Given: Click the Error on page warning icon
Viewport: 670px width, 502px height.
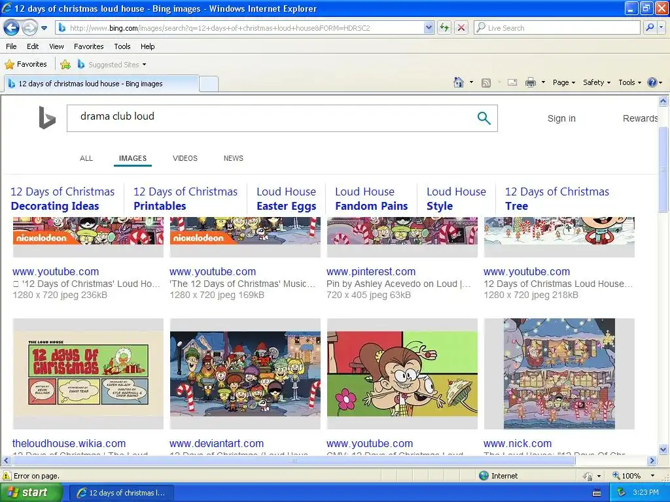Looking at the screenshot, I should (7, 476).
